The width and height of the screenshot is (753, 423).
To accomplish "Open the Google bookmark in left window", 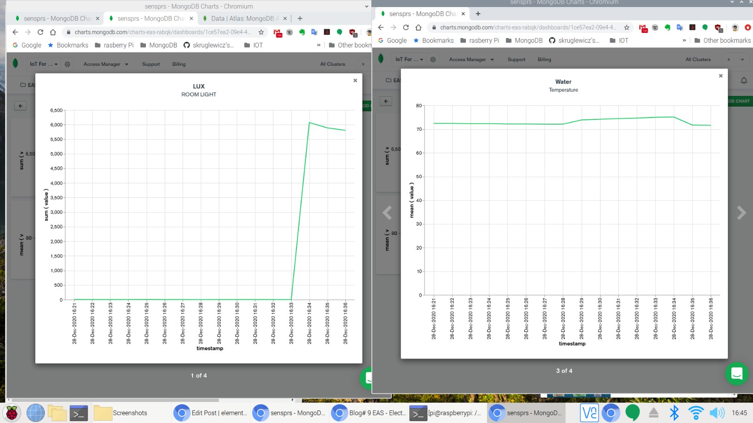I will [x=27, y=45].
